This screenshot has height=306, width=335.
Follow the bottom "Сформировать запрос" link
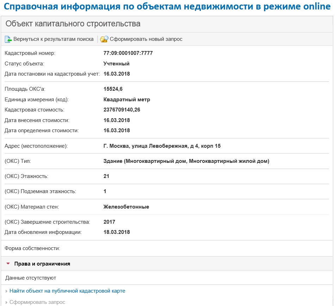tap(37, 302)
